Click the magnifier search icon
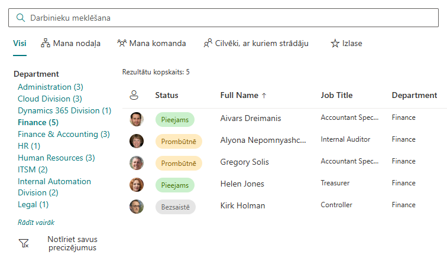447x268 pixels. coord(21,18)
